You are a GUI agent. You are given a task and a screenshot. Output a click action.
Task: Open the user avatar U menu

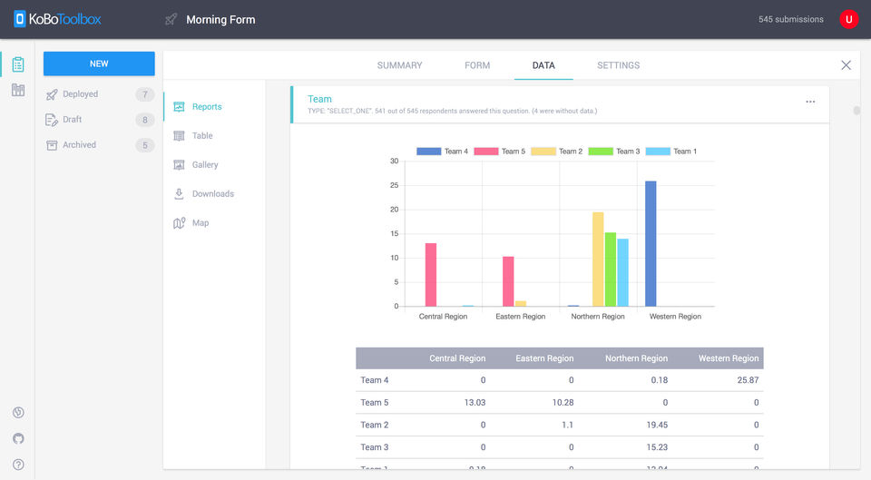click(848, 19)
